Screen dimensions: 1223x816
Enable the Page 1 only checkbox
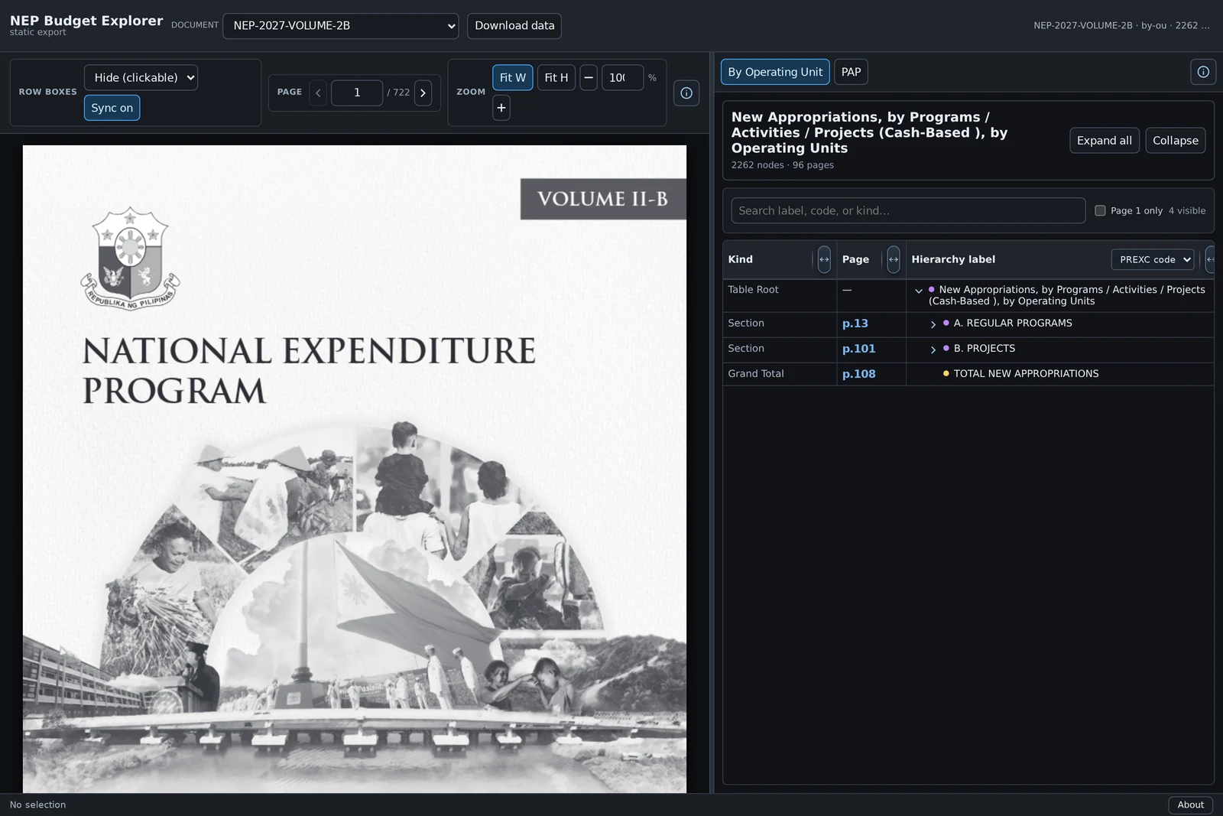1100,210
